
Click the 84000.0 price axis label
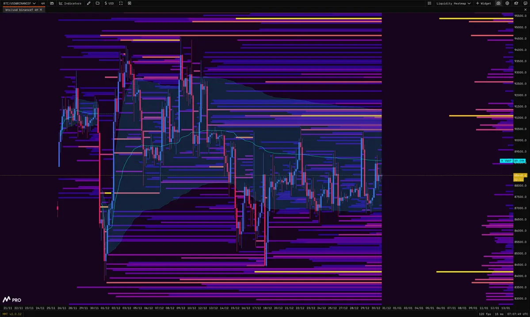[521, 276]
